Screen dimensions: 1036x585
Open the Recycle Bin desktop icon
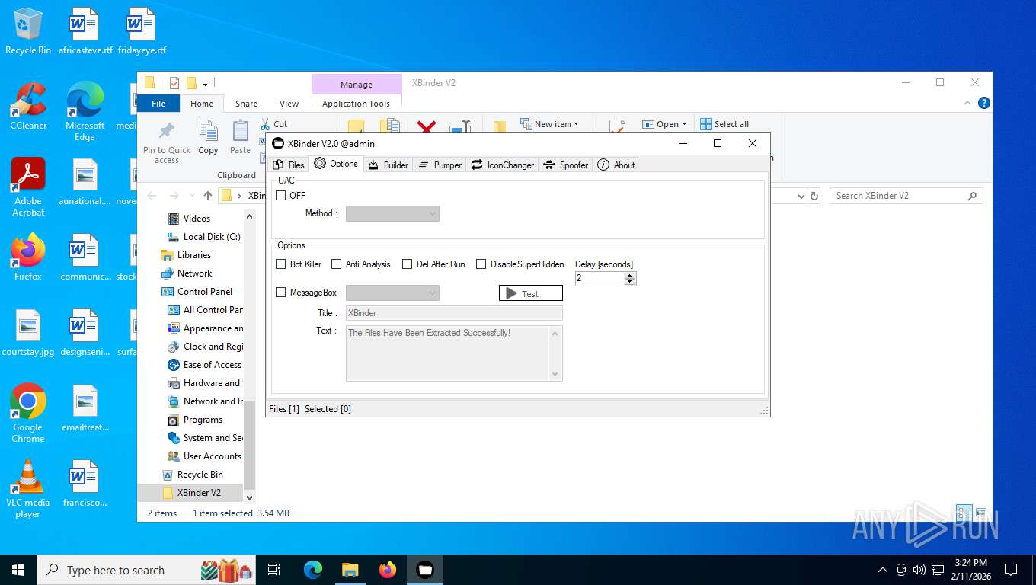coord(28,31)
